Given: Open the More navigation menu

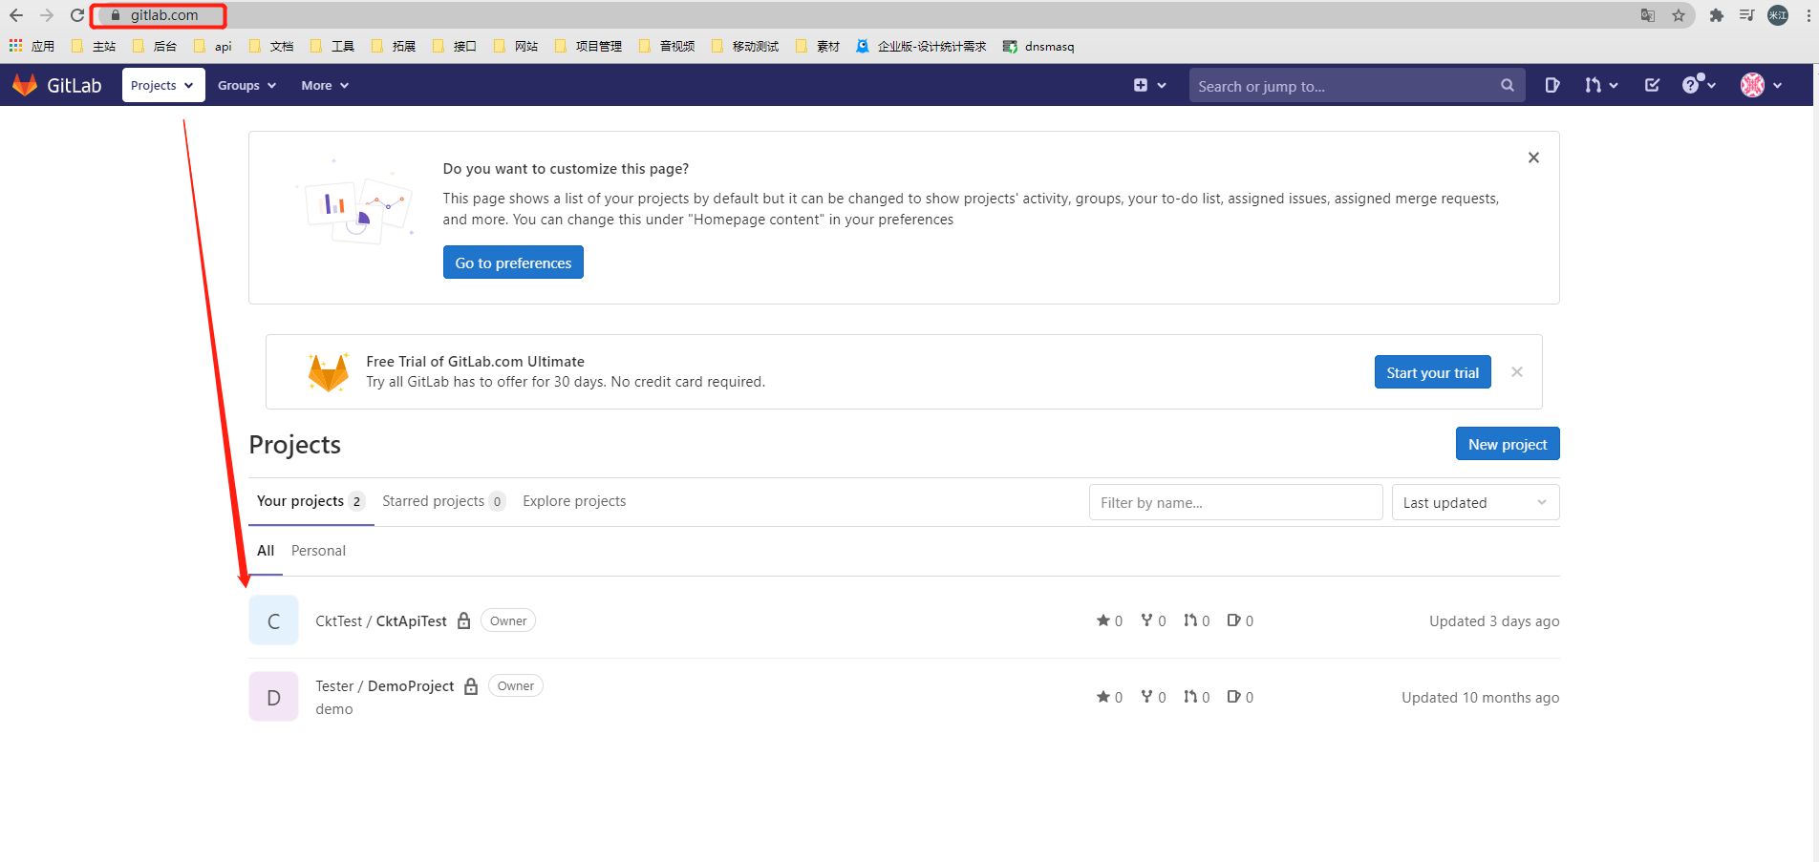Looking at the screenshot, I should [x=325, y=85].
